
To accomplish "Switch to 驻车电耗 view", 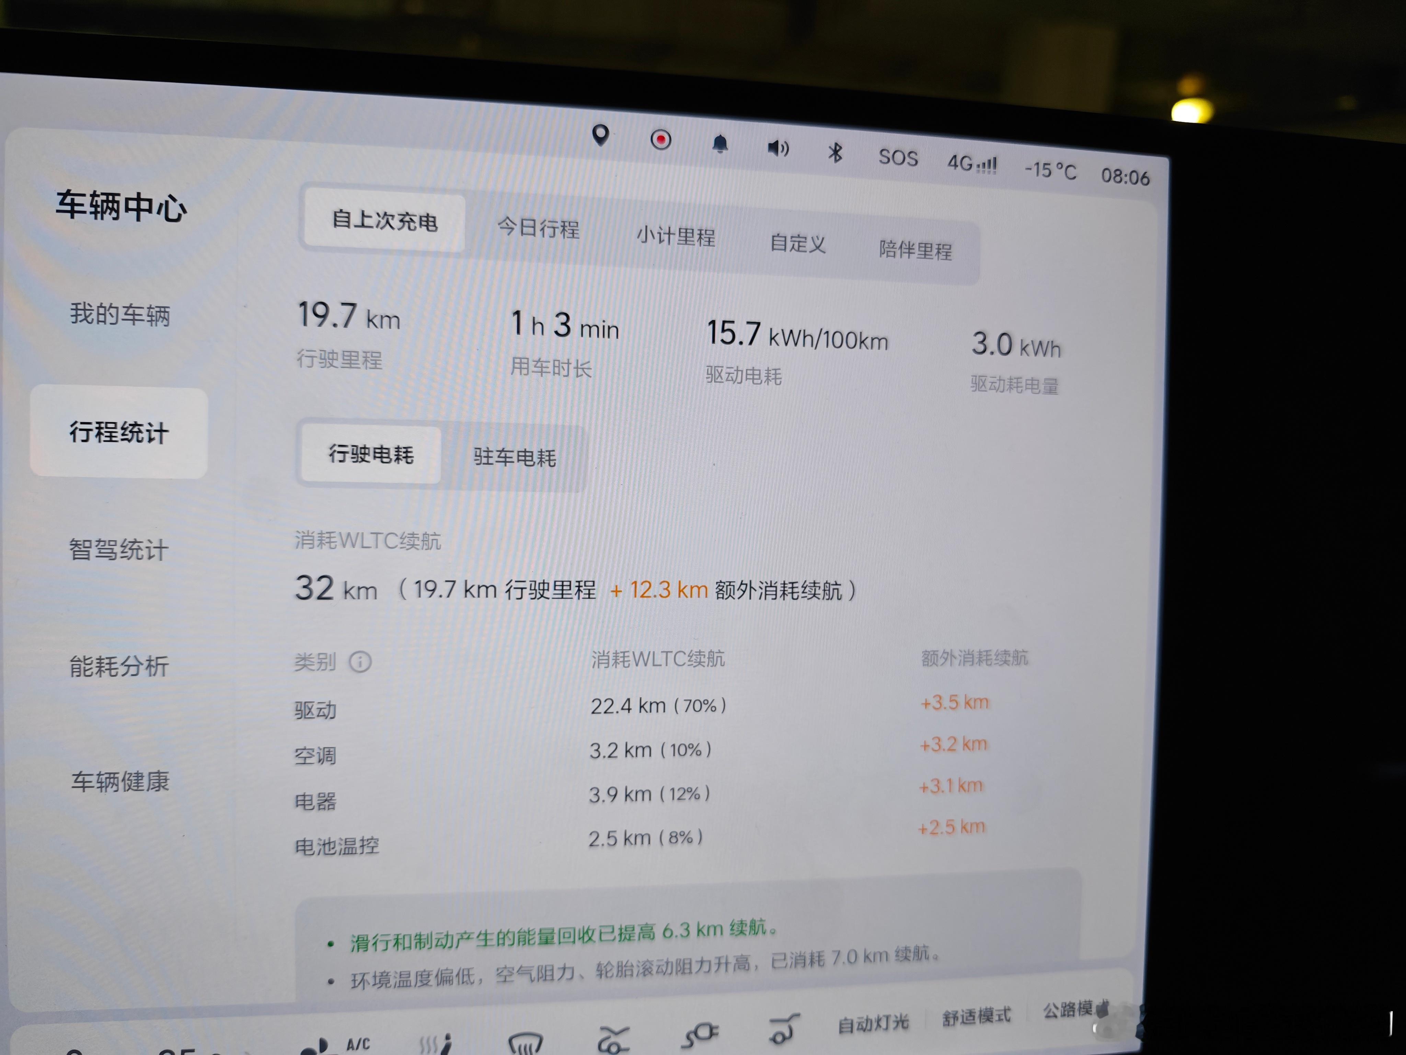I will [514, 457].
